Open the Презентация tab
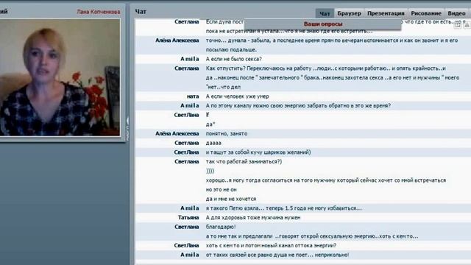The width and height of the screenshot is (471, 265). click(x=386, y=13)
